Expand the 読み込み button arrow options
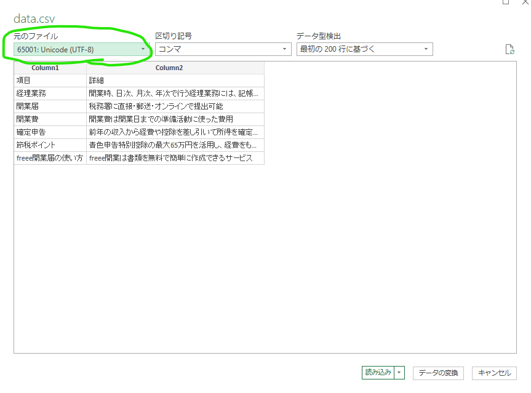The height and width of the screenshot is (393, 531). pyautogui.click(x=399, y=373)
